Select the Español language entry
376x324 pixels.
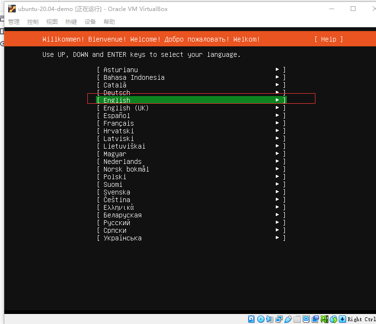click(x=191, y=116)
